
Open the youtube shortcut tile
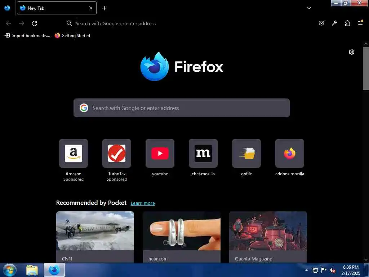pos(160,153)
